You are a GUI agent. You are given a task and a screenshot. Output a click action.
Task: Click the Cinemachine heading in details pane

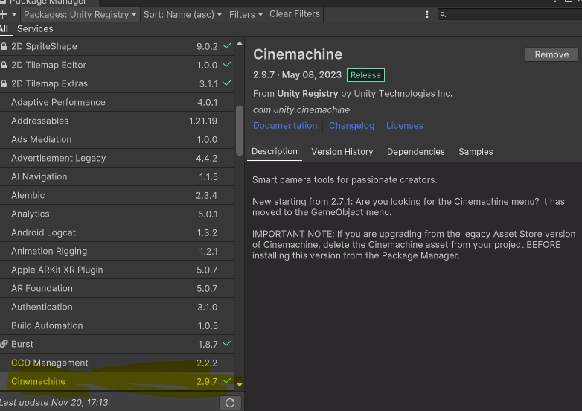click(x=298, y=54)
